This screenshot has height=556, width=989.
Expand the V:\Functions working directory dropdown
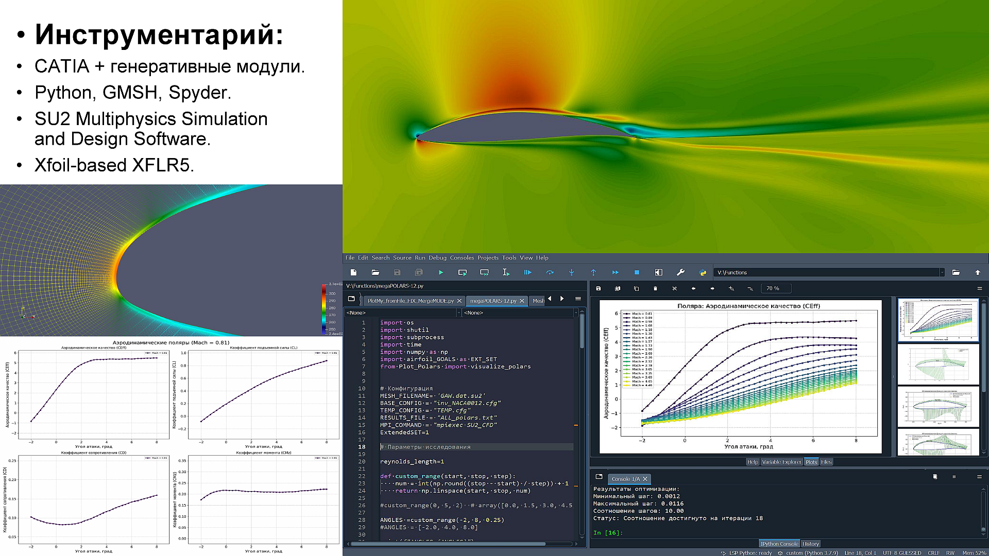pos(942,272)
